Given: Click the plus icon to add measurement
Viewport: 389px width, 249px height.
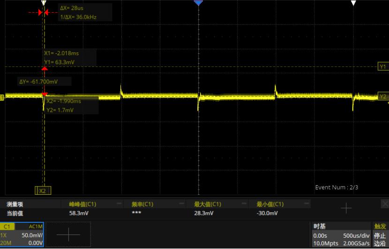Looking at the screenshot, I should pyautogui.click(x=346, y=209).
